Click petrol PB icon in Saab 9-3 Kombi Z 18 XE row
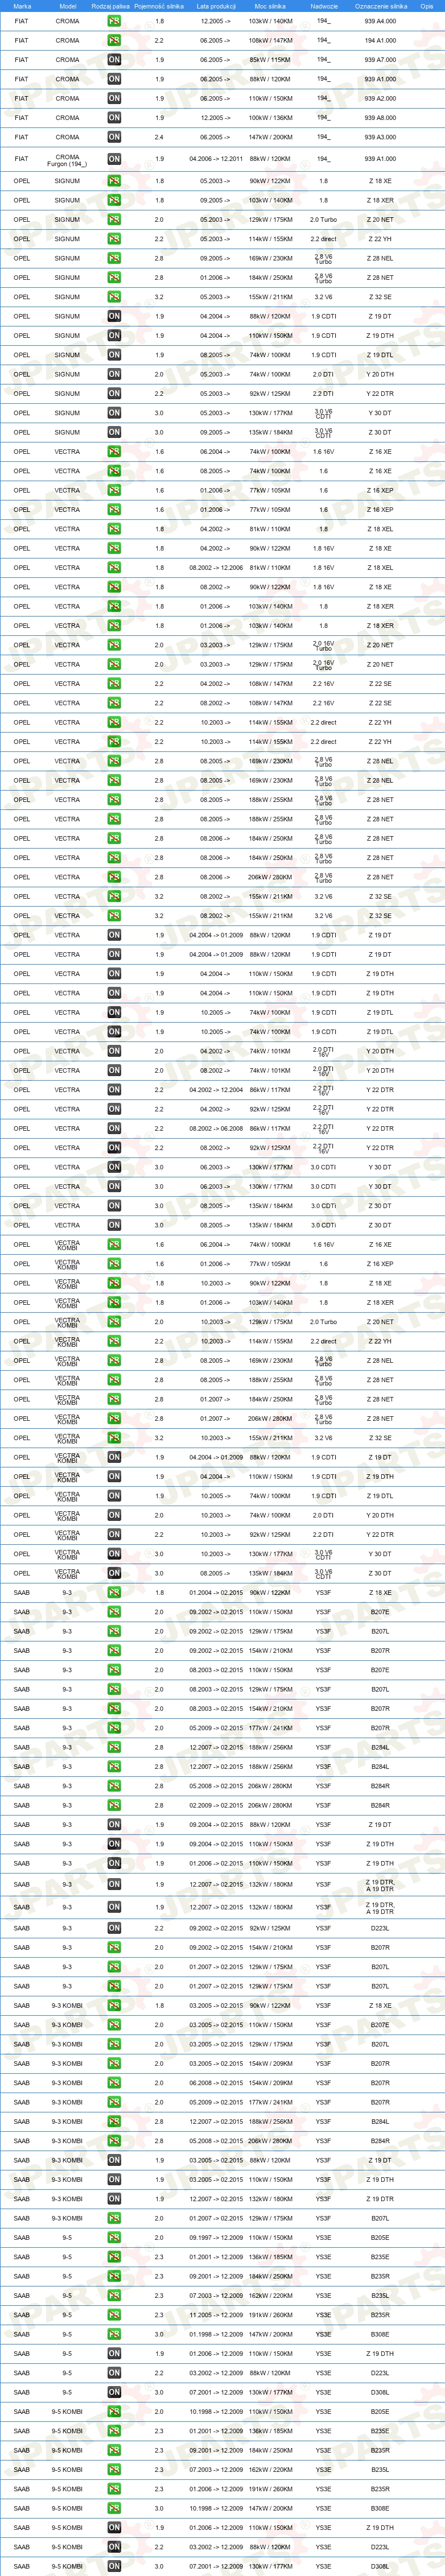 pyautogui.click(x=114, y=2005)
